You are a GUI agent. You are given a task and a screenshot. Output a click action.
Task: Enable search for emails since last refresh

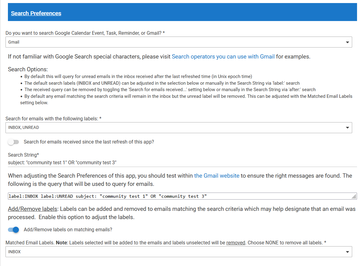pyautogui.click(x=13, y=142)
